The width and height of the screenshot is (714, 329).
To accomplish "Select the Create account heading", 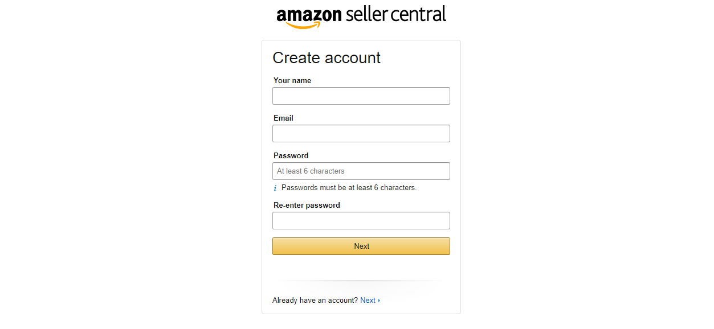I will (326, 57).
